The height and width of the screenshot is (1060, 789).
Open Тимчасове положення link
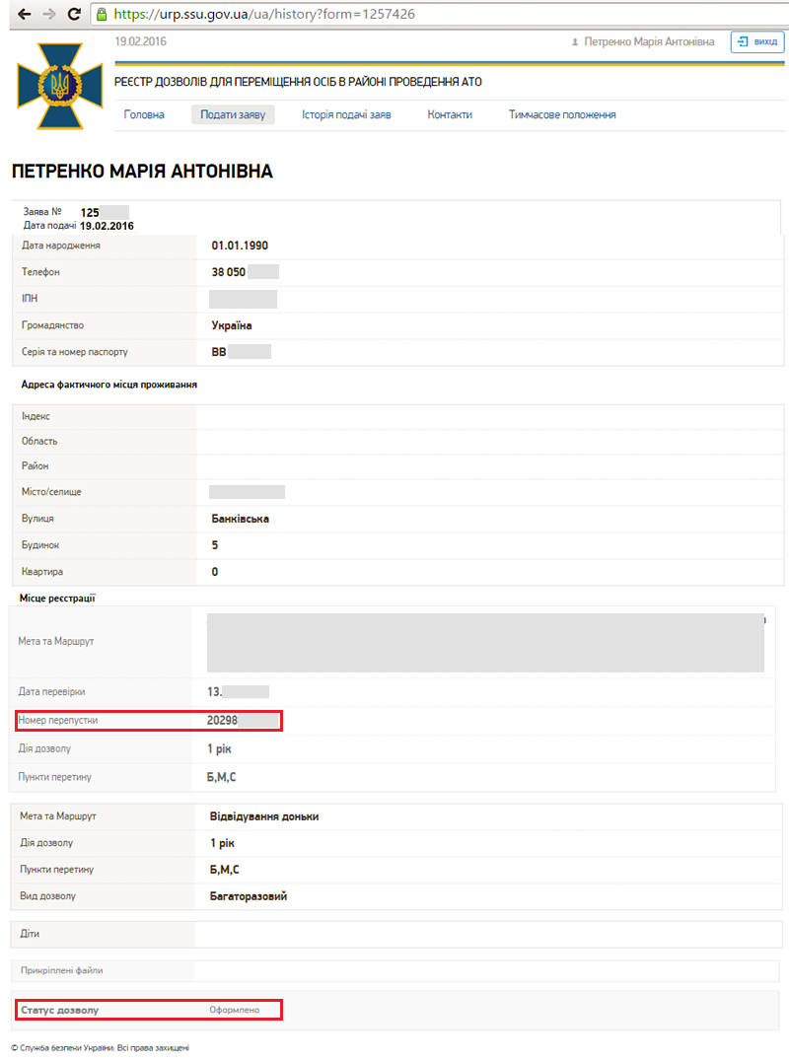click(562, 115)
